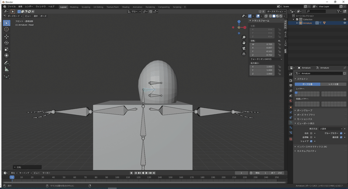Screen dimensions: 348x189
Task: Activate the Transform tool
Action: point(7,55)
